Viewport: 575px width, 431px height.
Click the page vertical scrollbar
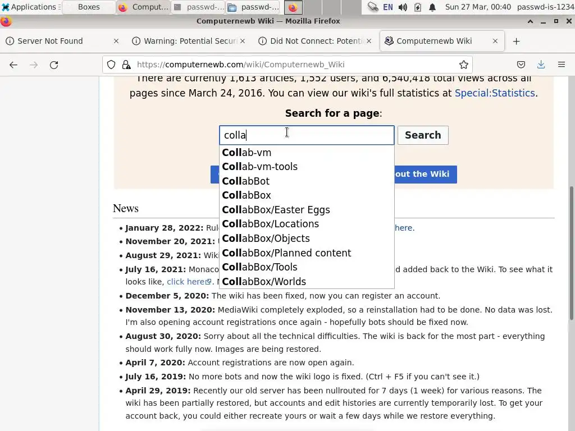click(571, 253)
